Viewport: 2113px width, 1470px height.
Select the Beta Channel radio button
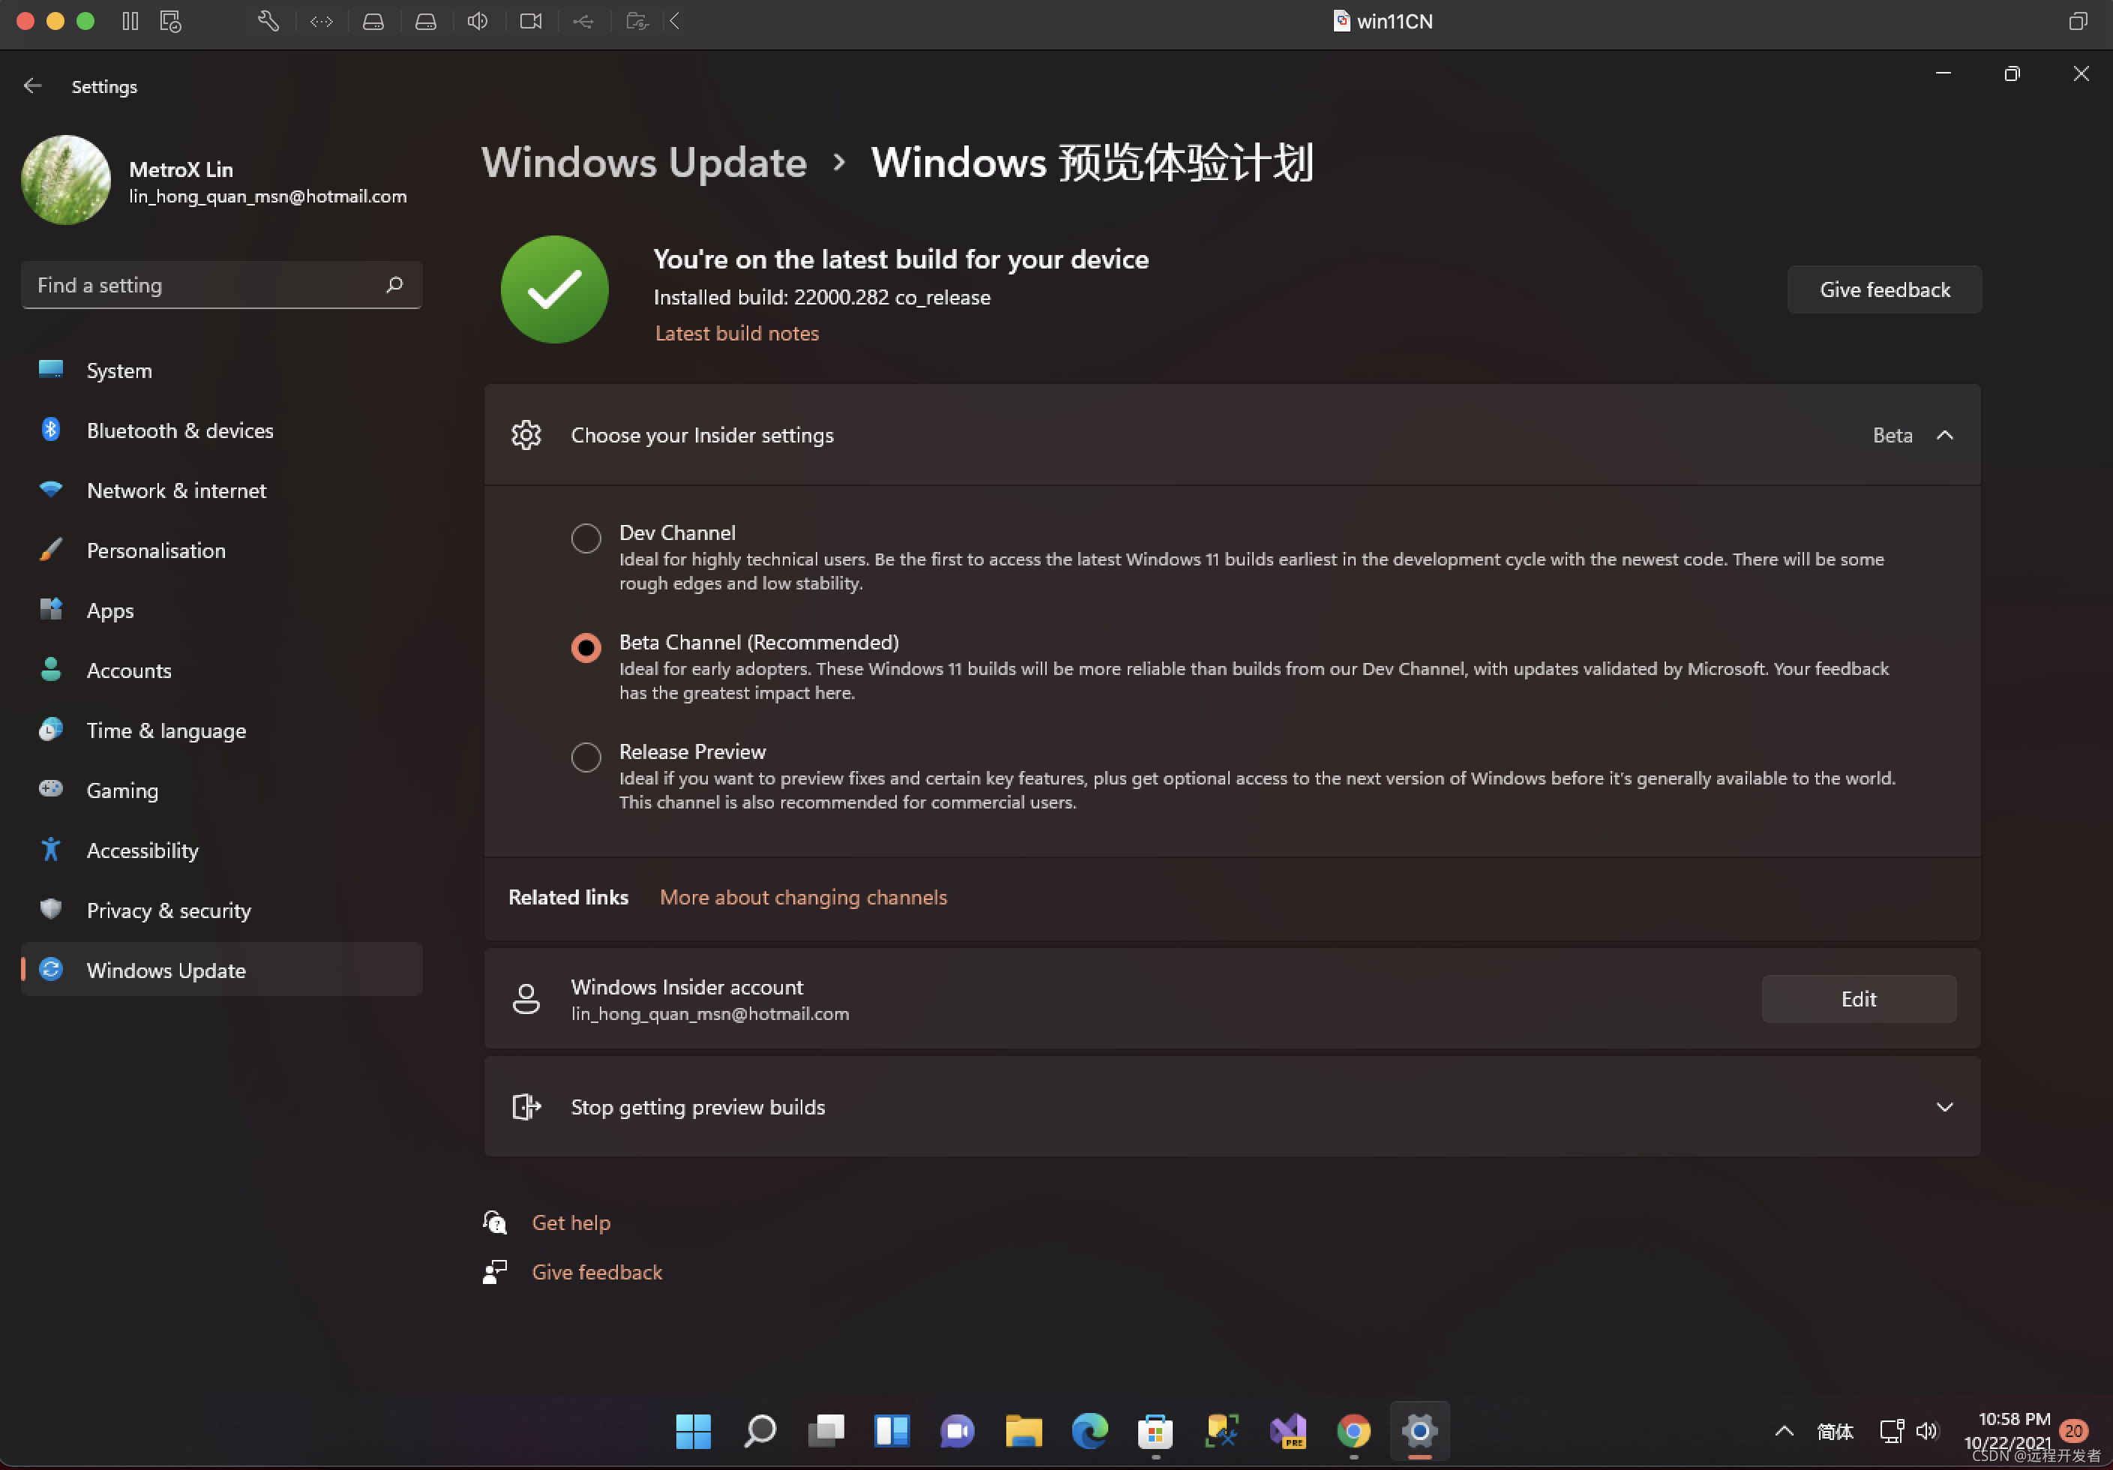586,647
